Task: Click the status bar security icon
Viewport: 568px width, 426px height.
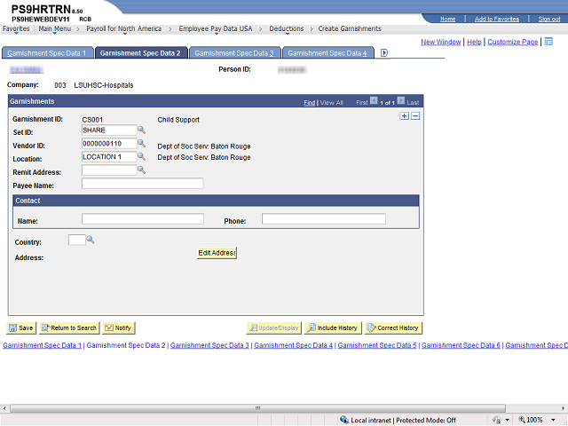Action: (x=497, y=420)
